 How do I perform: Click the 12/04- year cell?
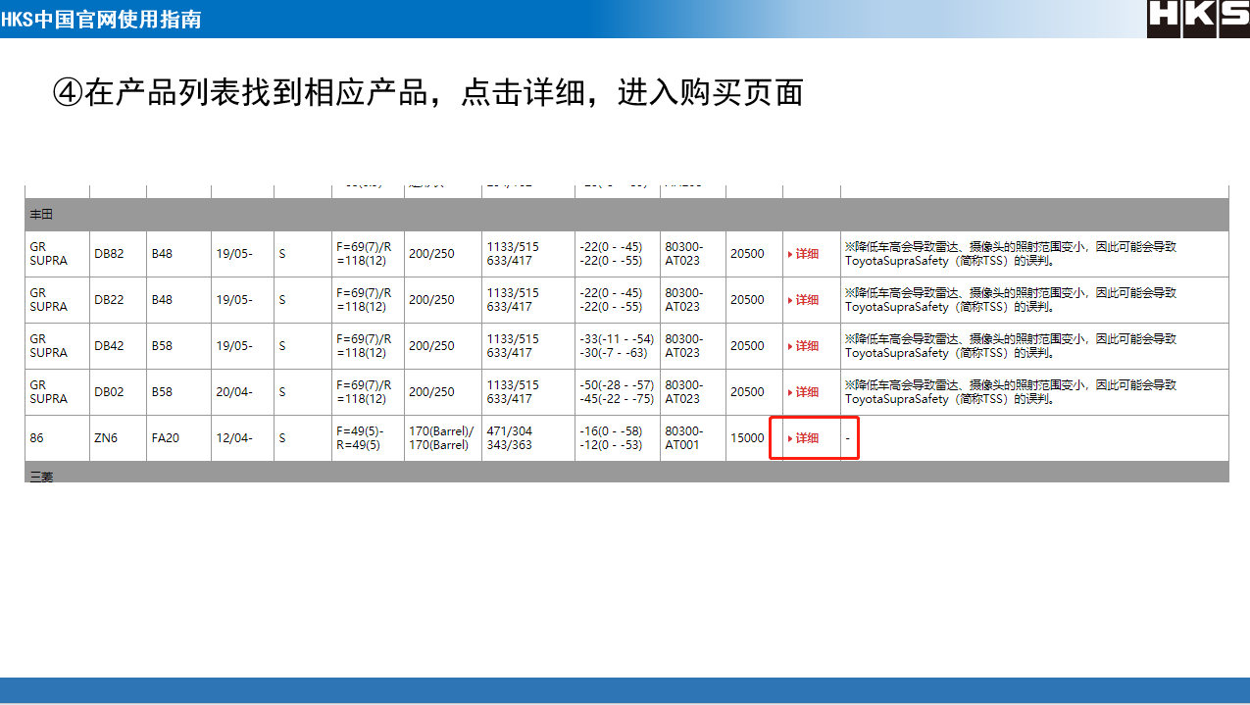coord(234,438)
